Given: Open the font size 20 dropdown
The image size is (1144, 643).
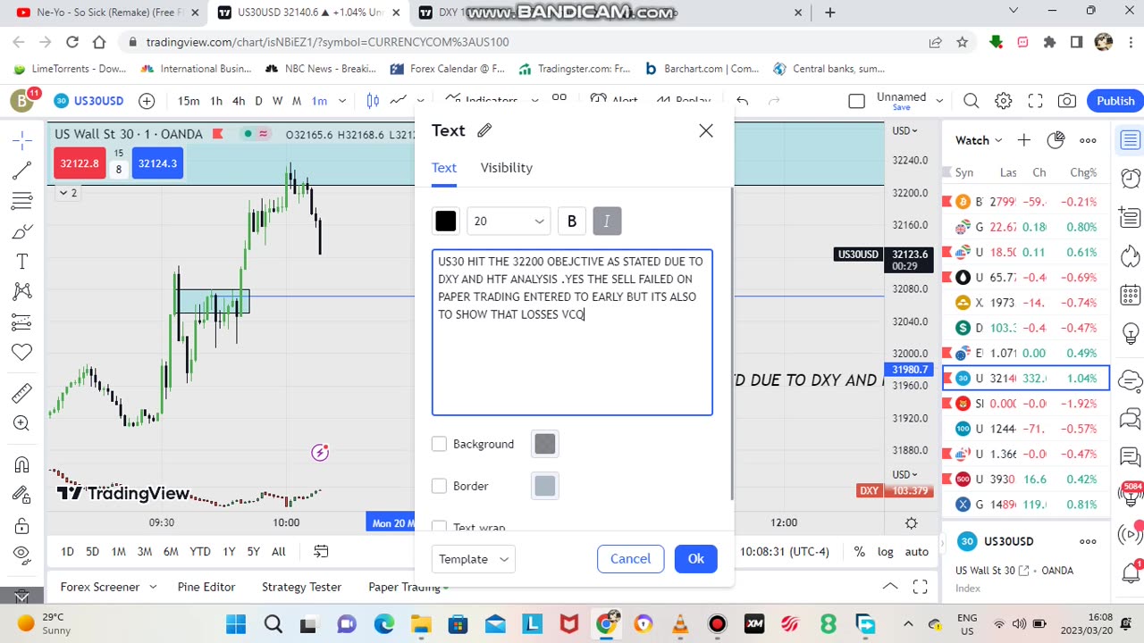Looking at the screenshot, I should pos(509,221).
